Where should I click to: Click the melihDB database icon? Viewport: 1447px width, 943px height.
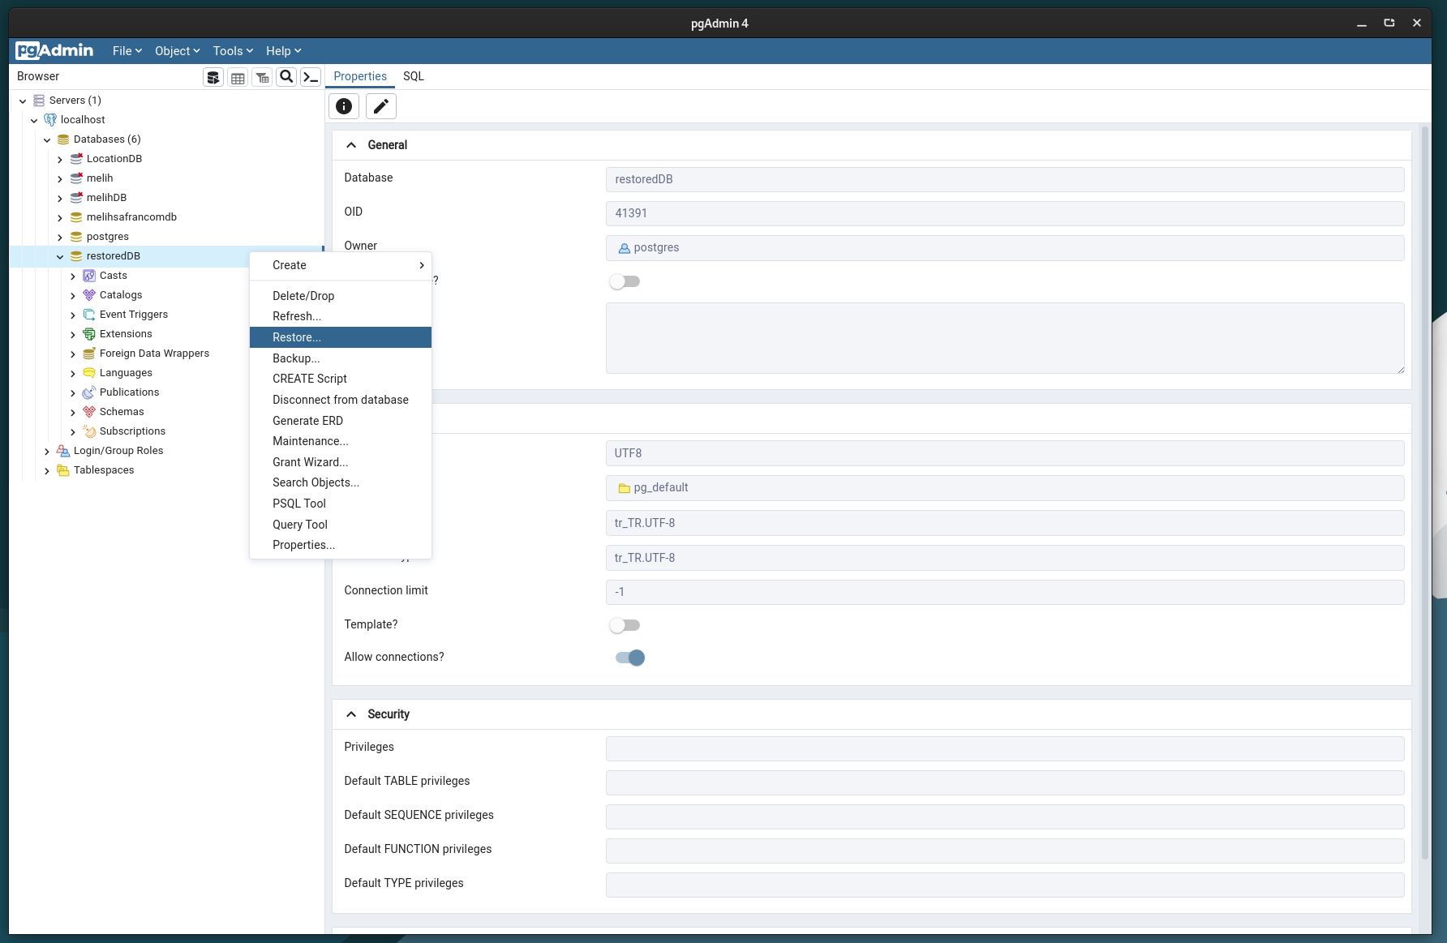(x=76, y=198)
